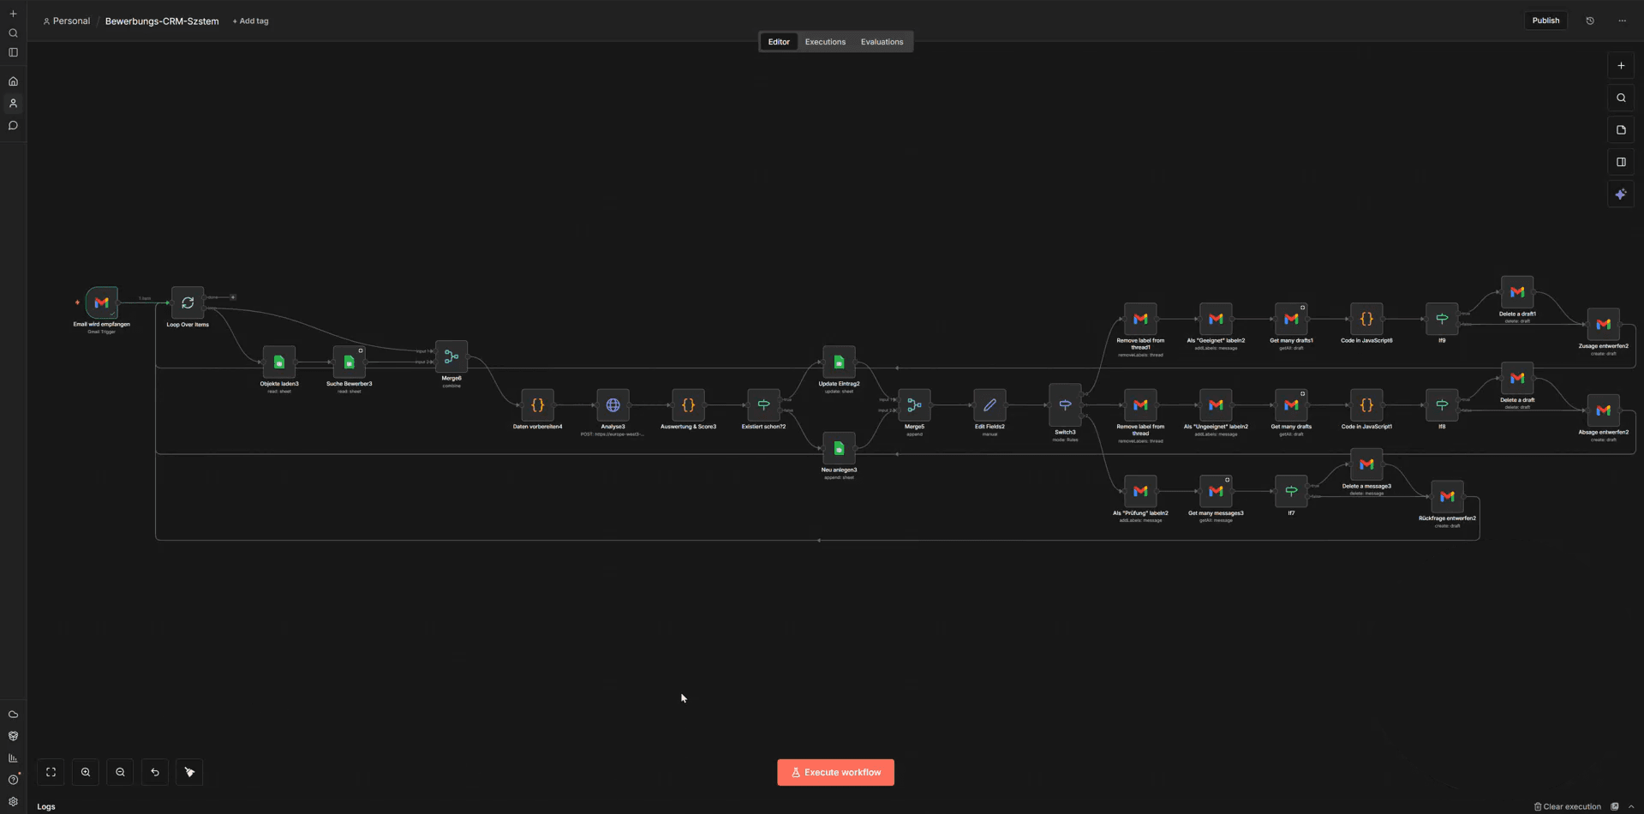Click the tidy up nodes broom icon
Viewport: 1644px width, 814px height.
coord(189,772)
